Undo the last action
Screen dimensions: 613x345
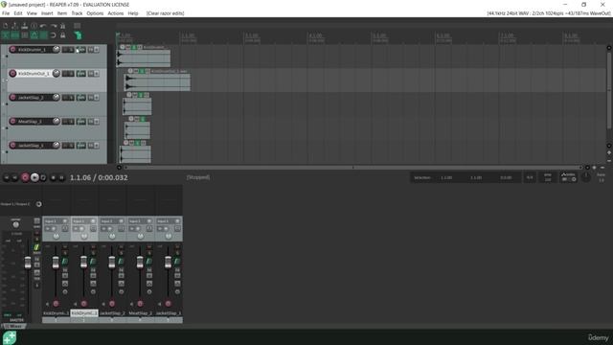click(x=43, y=26)
